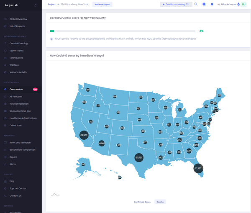
Task: Open Volcano Activity section
Action: pos(18,72)
